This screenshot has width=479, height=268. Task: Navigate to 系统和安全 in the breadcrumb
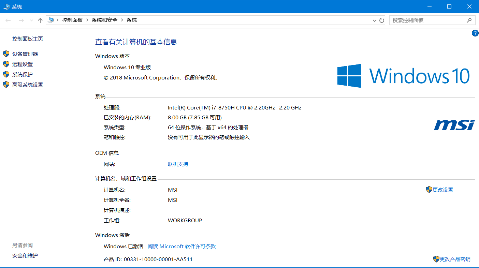pyautogui.click(x=104, y=20)
